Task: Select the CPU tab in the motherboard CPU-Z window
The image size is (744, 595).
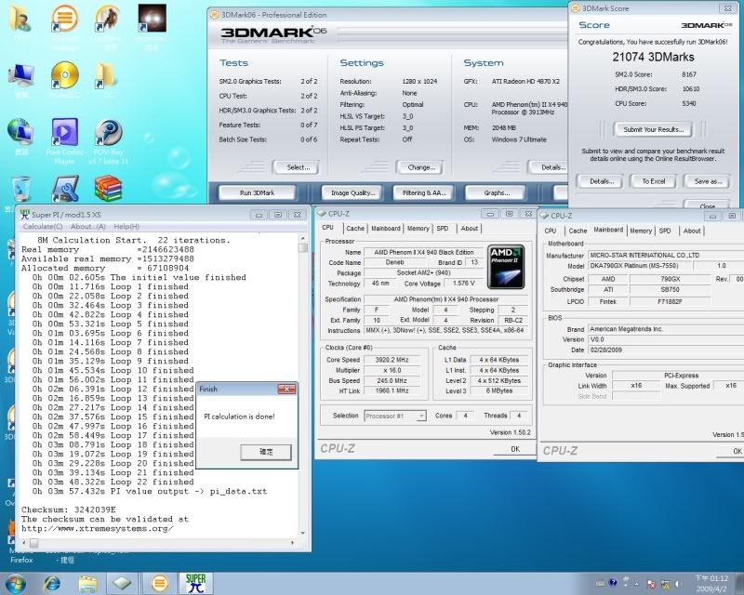Action: [x=551, y=231]
